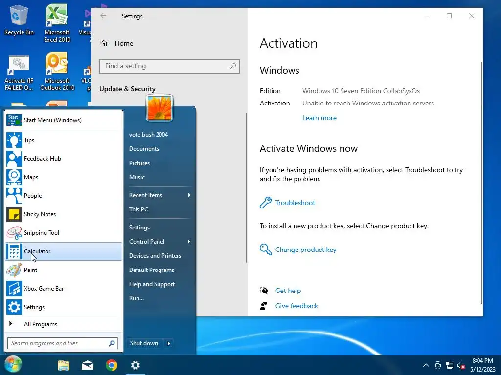The image size is (501, 375).
Task: Click the Shut down button
Action: 144,343
